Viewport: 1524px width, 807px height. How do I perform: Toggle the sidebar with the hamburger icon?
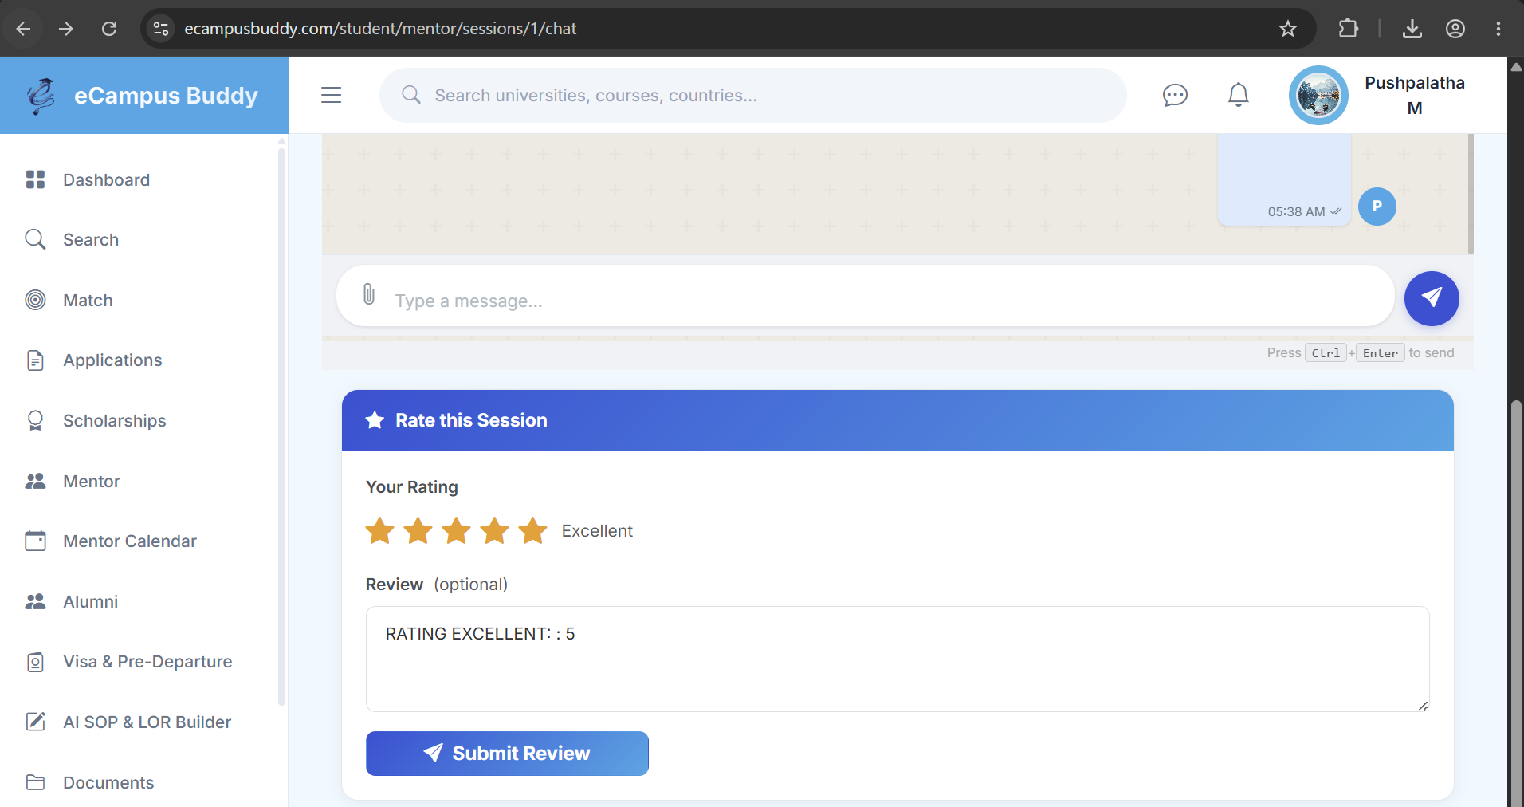click(x=332, y=95)
